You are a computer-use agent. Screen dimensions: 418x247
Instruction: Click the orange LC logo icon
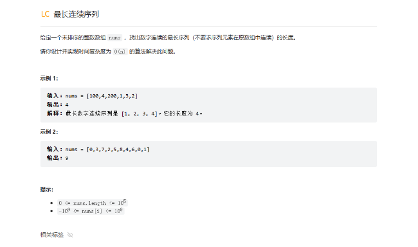coord(46,14)
